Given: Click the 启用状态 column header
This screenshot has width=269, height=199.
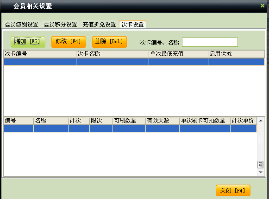Looking at the screenshot, I should tap(236, 54).
